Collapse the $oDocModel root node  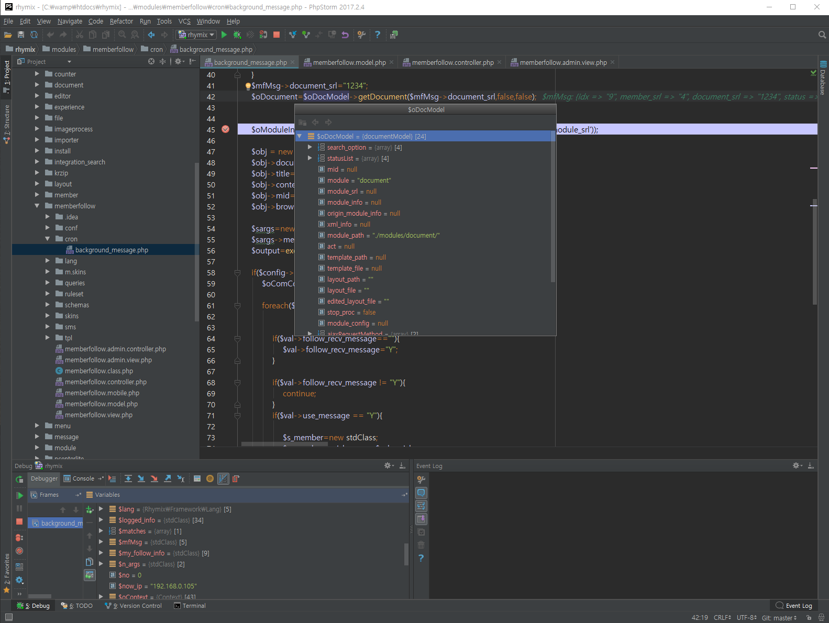tap(300, 136)
